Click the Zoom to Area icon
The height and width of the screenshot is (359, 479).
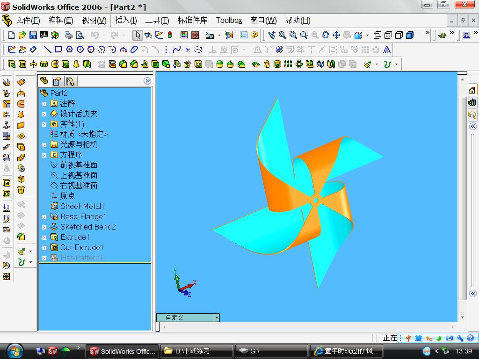[x=293, y=35]
